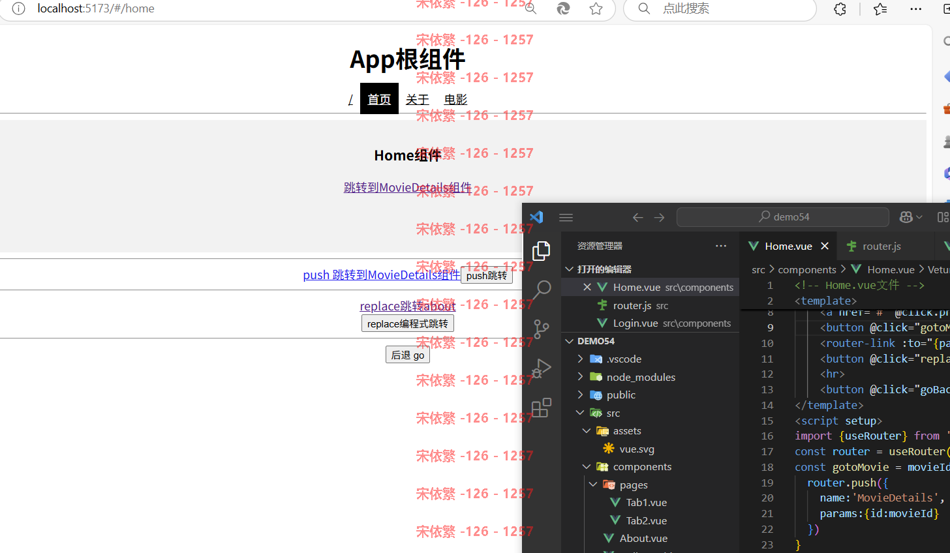This screenshot has height=553, width=950.
Task: Click the demo54 command center search box
Action: point(783,217)
